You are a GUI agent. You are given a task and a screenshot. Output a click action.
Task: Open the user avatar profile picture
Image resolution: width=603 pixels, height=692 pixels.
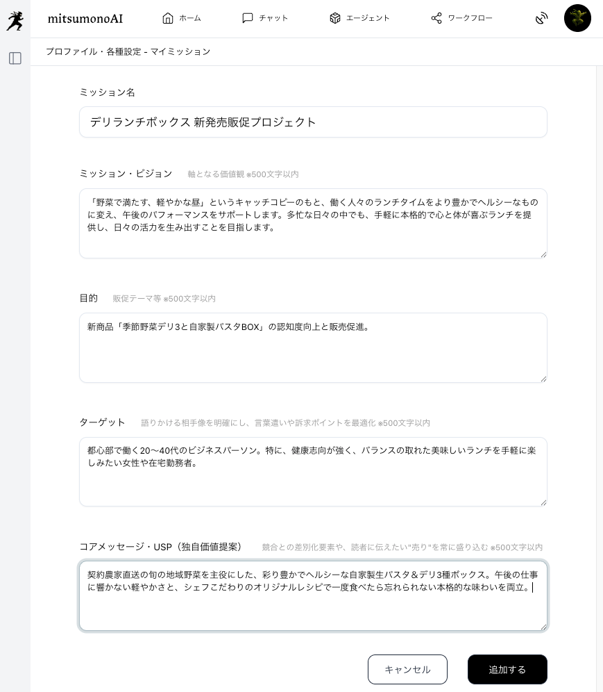point(577,18)
